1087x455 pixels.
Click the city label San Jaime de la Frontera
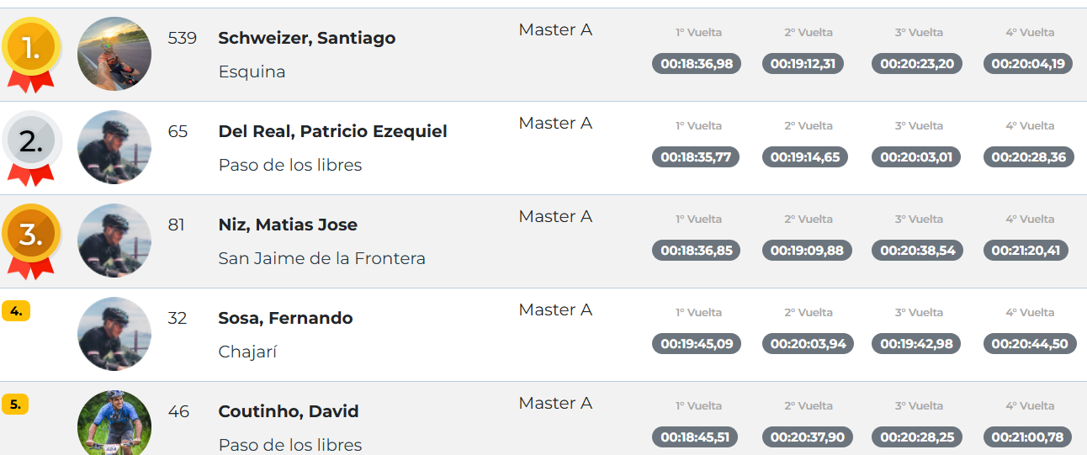coord(321,258)
